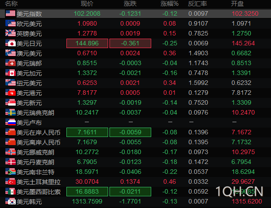271x208 pixels.
Task: Click the Hong Kong flag icon for 美元港元
Action: pos(10,93)
